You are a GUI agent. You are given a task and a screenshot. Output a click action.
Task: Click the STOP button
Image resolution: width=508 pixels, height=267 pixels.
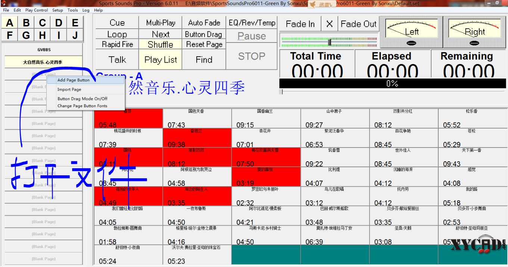[252, 56]
